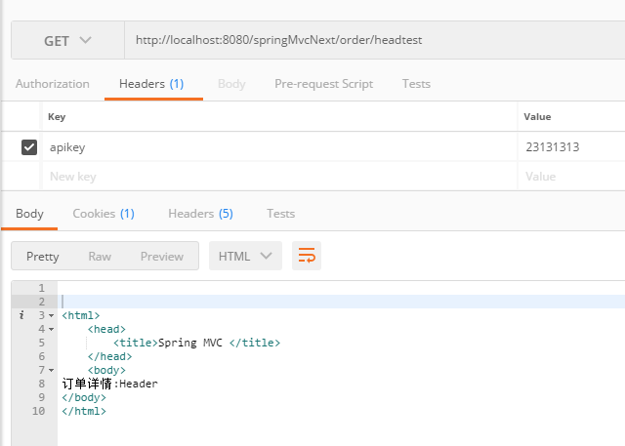Collapse the body tag at line 7
This screenshot has height=446, width=625.
tap(51, 371)
